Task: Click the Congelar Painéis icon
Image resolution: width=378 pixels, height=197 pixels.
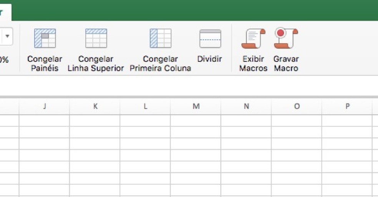Action: tap(45, 38)
